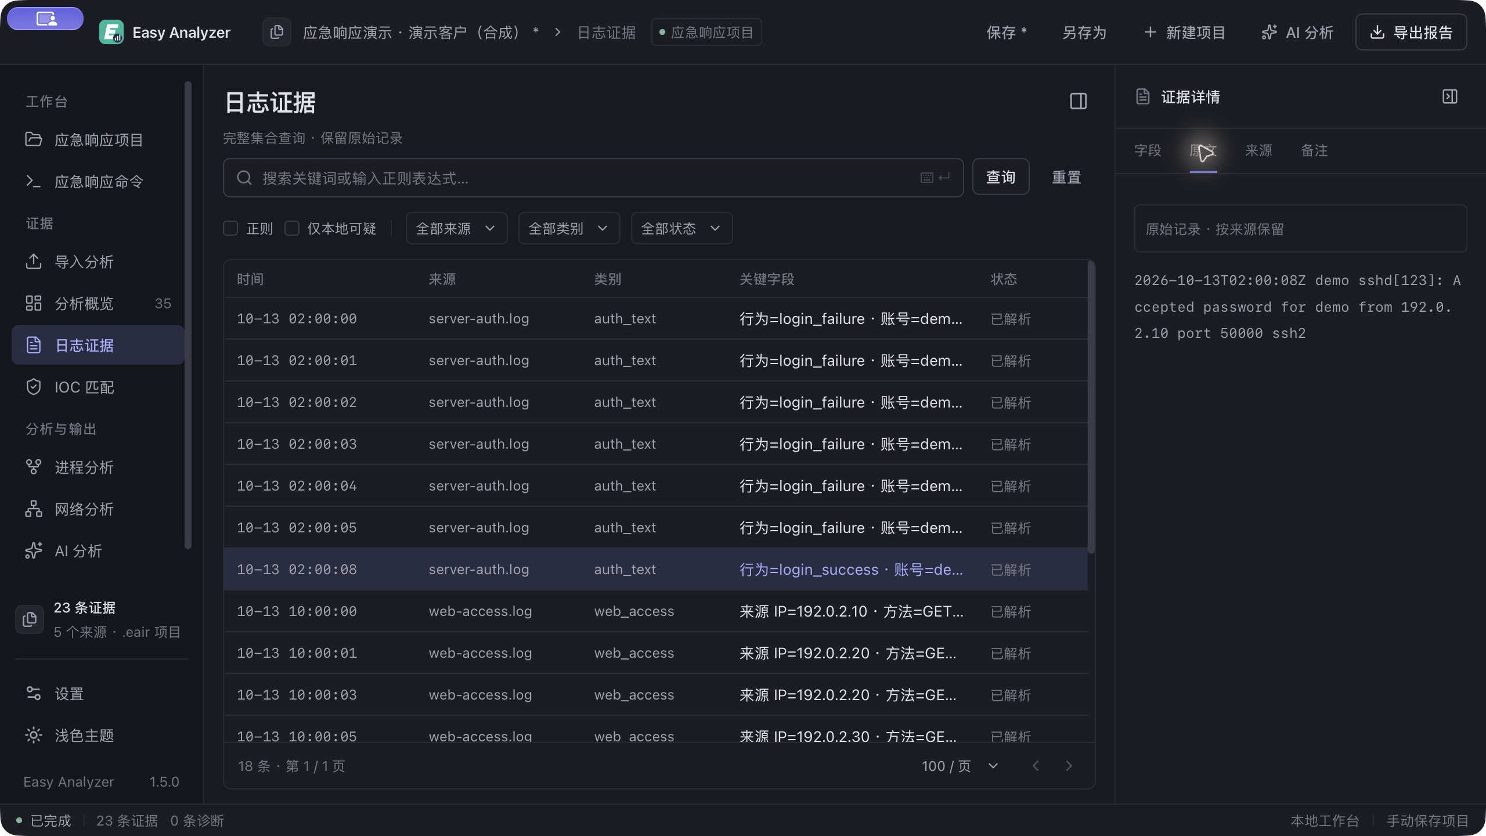Expand the 全部状态 dropdown
1486x836 pixels.
681,228
